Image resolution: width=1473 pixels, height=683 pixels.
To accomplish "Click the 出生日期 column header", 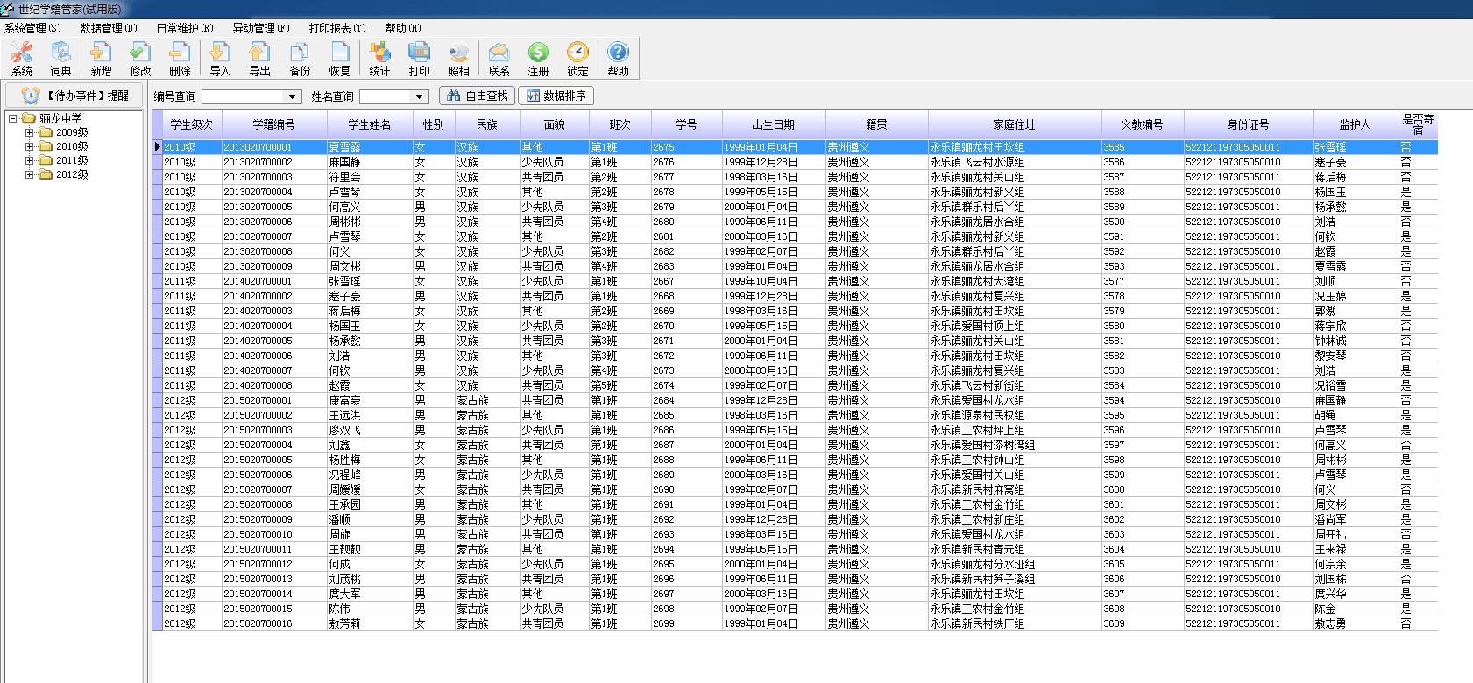I will (x=773, y=124).
